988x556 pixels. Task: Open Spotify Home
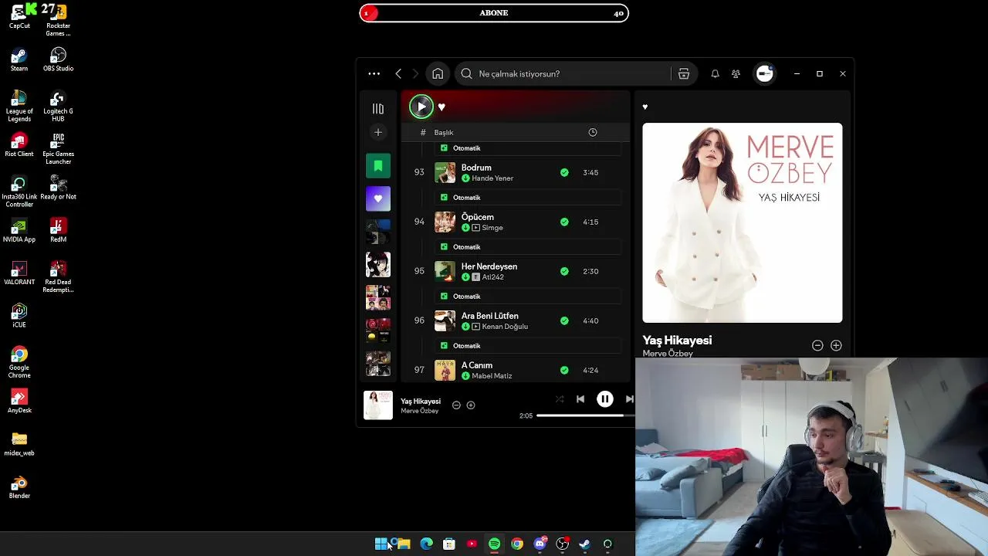438,74
